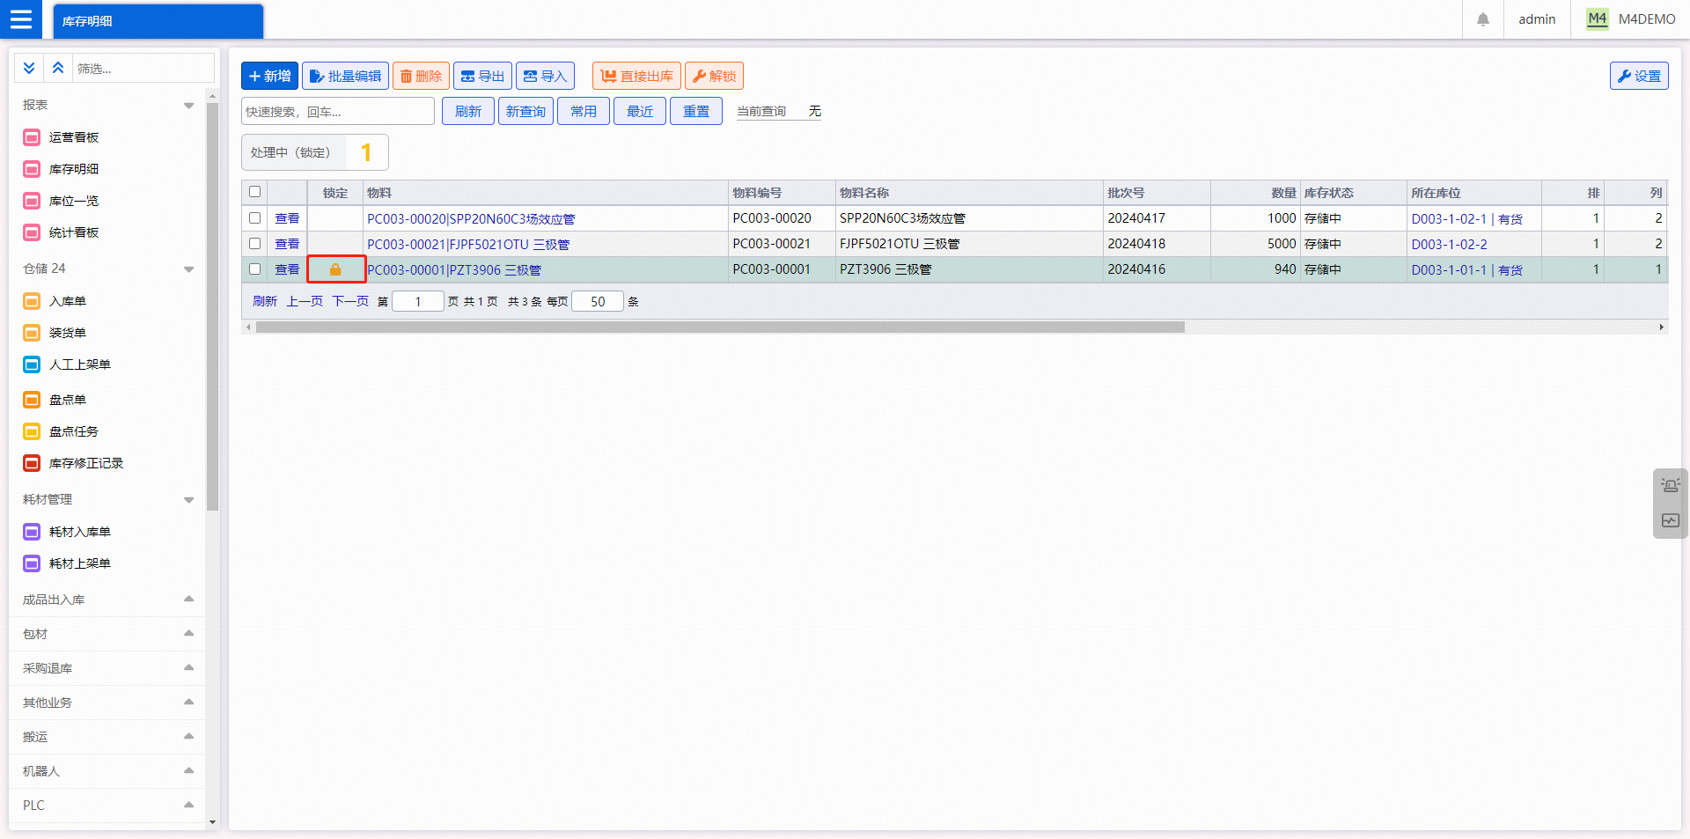Click 直接出库 button
This screenshot has height=839, width=1690.
click(x=636, y=76)
